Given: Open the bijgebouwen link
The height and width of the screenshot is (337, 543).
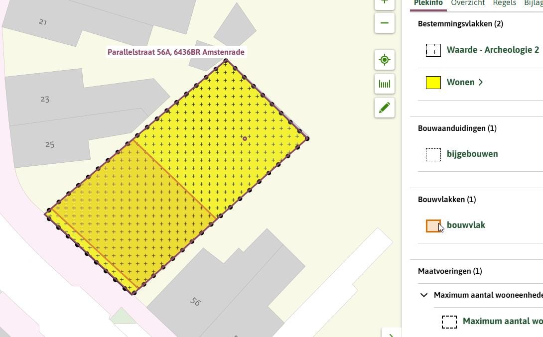Looking at the screenshot, I should point(472,154).
